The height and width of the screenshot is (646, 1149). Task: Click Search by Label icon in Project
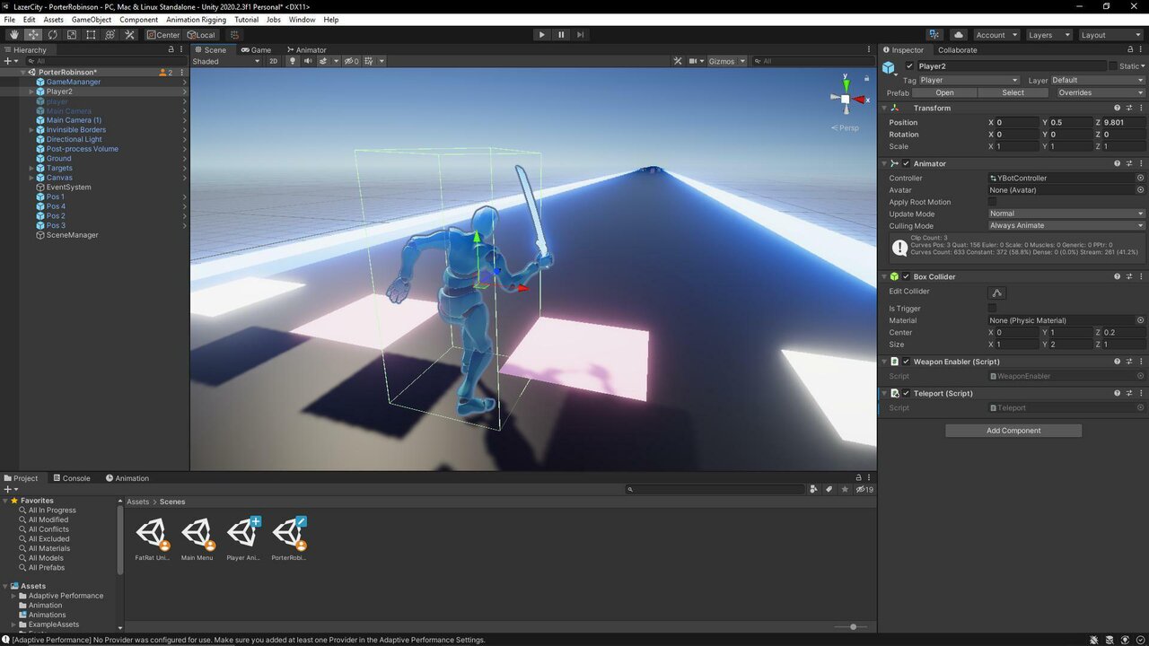click(x=829, y=489)
